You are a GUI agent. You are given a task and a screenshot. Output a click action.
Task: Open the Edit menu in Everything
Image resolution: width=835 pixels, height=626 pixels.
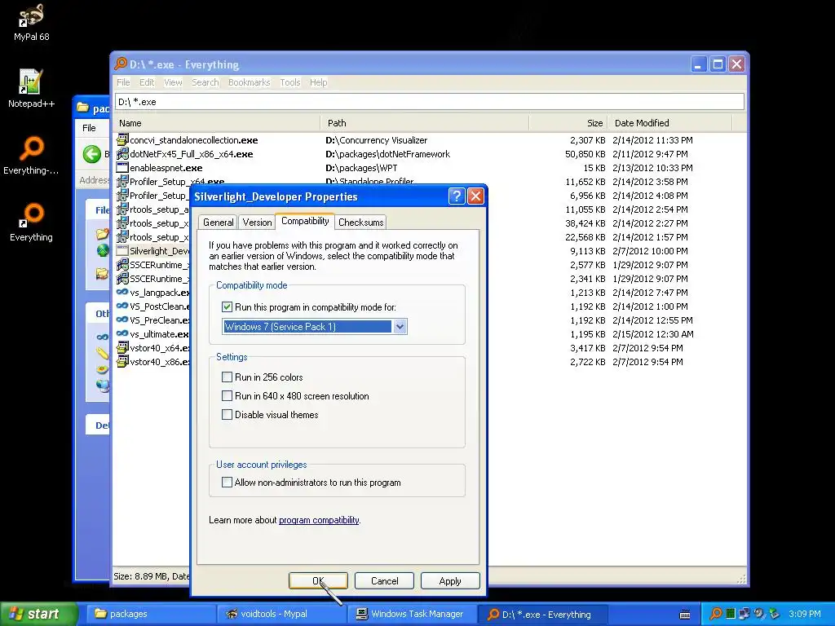[x=147, y=82]
